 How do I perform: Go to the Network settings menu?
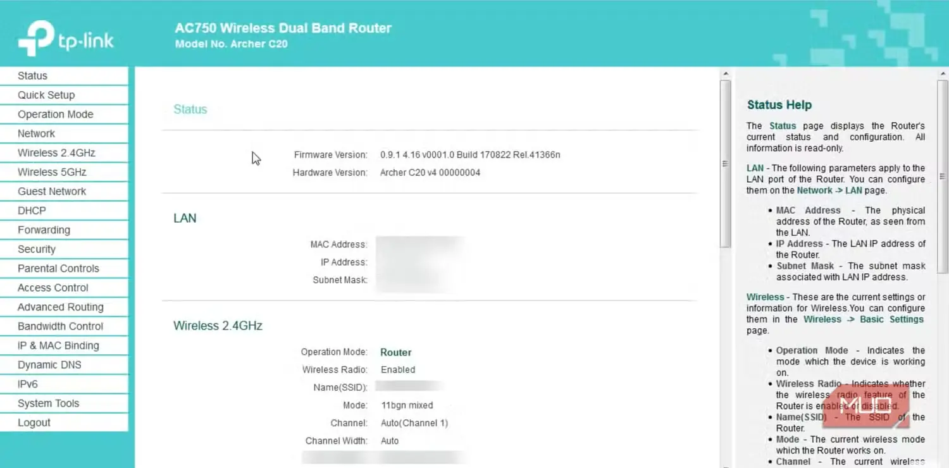[64, 133]
